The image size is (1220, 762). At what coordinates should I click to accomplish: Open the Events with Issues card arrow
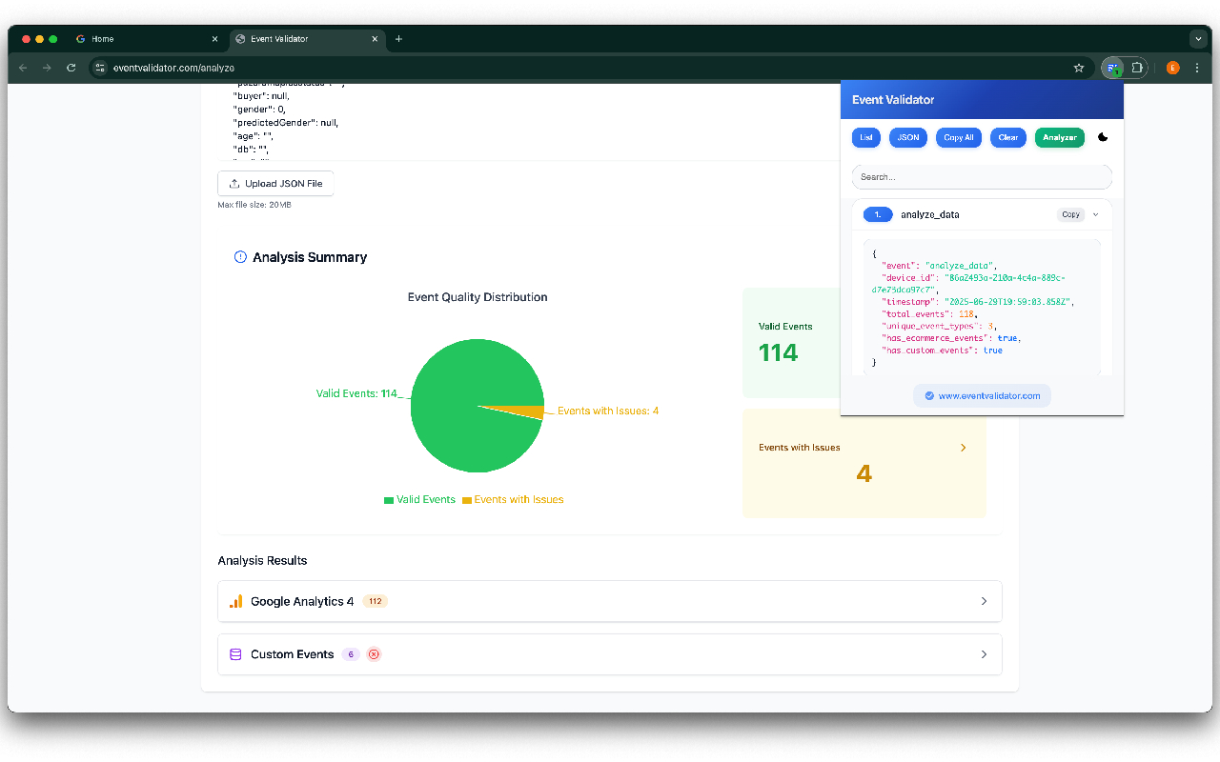click(963, 448)
